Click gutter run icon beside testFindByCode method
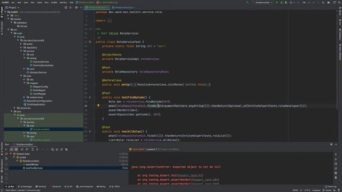The image size is (342, 192). pos(90,97)
